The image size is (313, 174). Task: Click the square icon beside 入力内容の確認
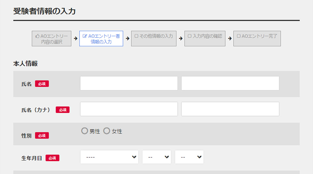pyautogui.click(x=189, y=36)
